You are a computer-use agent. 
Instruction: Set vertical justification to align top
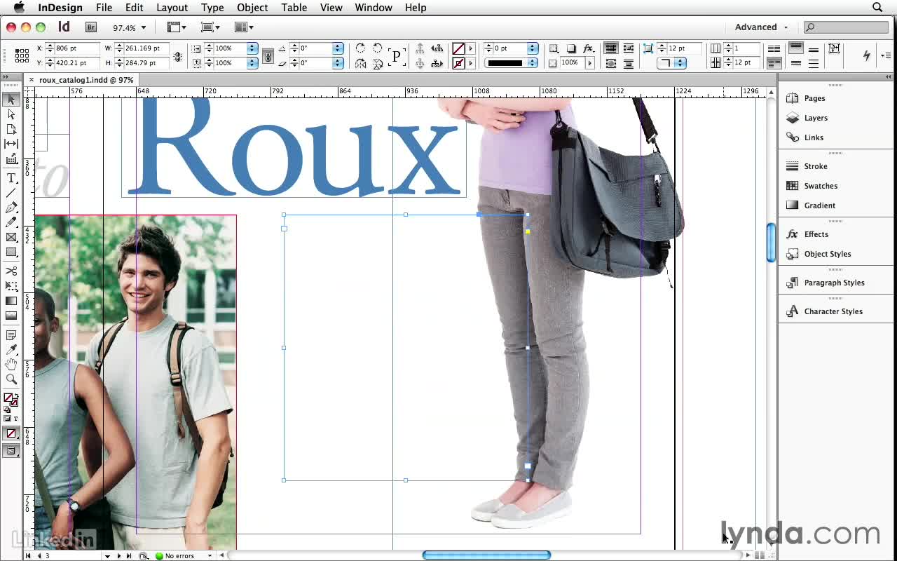(x=796, y=48)
